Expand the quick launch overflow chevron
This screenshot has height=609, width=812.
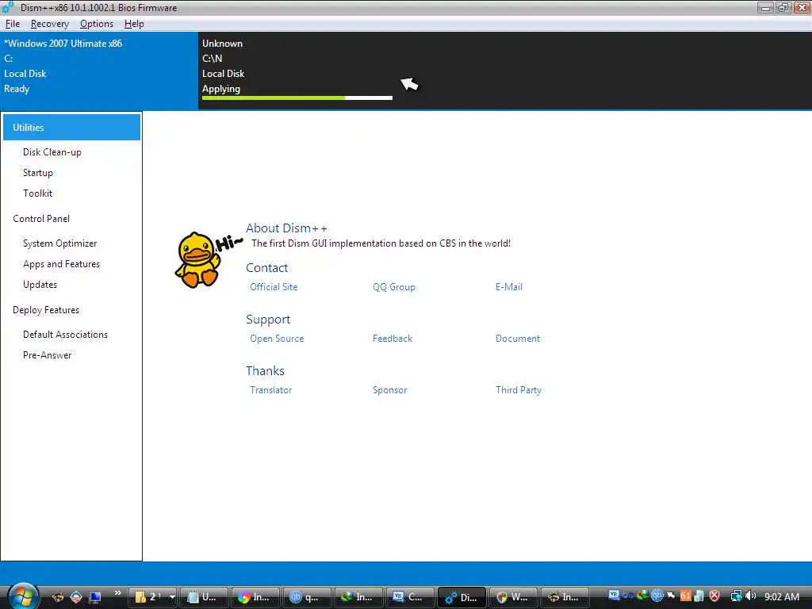(x=118, y=593)
